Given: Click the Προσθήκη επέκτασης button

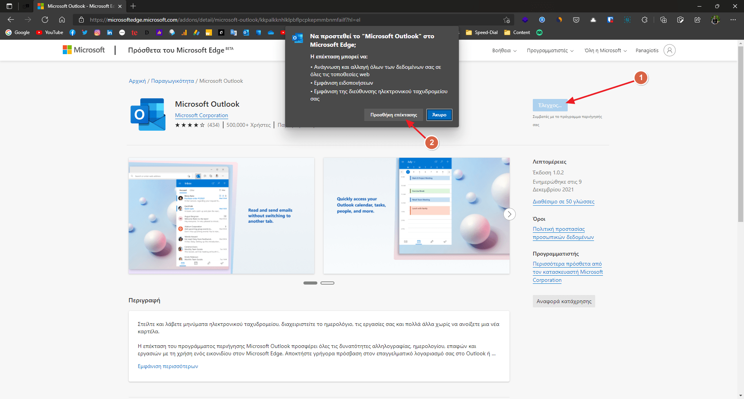Looking at the screenshot, I should (x=393, y=115).
